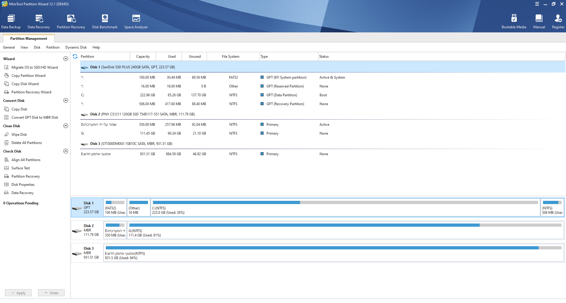Open the Partition menu
Screen dimensions: 566x303
click(53, 47)
